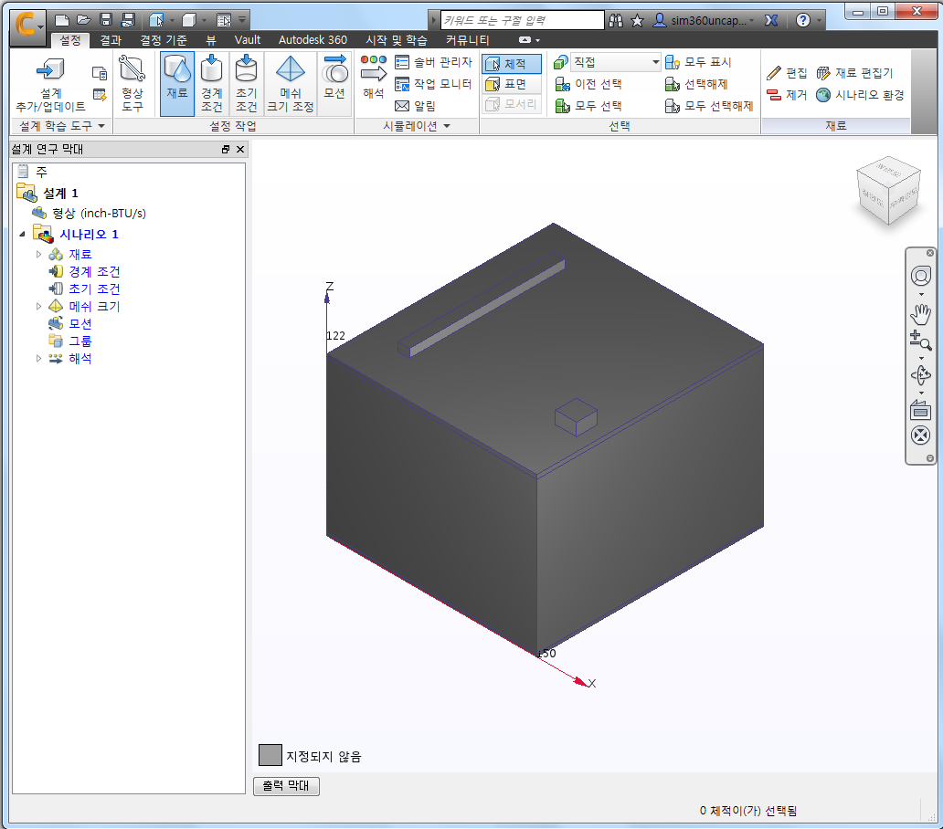Viewport: 943px width, 829px height.
Task: Activate the zoom tool in navigation bar
Action: point(921,341)
